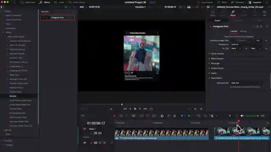Select the Fusion effects sub-tab
This screenshot has width=271, height=152.
click(217, 21)
